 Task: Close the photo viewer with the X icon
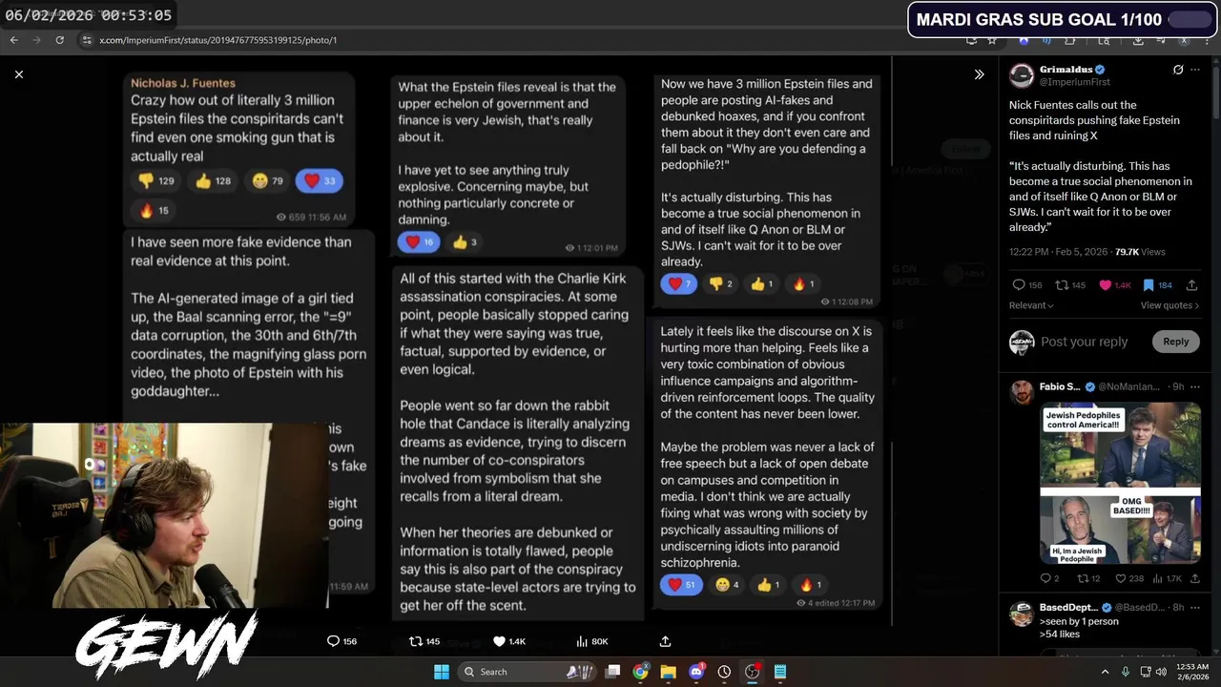pyautogui.click(x=18, y=74)
